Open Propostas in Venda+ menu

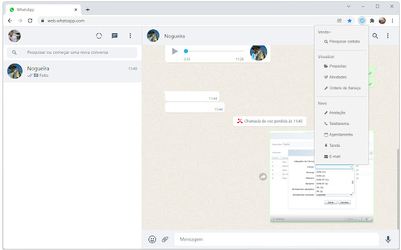coord(335,66)
